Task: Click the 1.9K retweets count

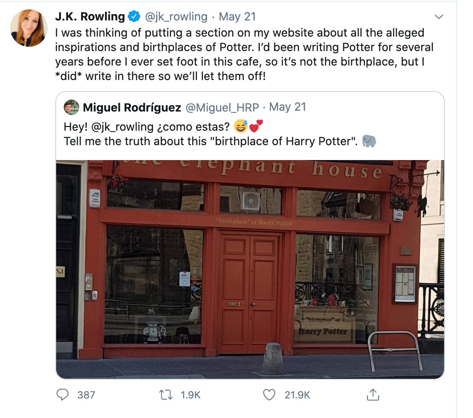Action: point(190,395)
